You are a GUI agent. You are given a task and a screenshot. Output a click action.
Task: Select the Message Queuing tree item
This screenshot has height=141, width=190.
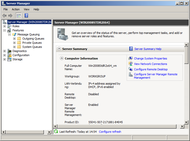28,35
